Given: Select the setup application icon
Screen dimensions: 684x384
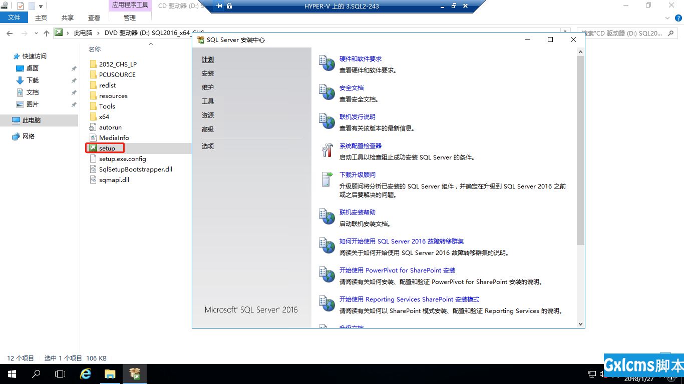Looking at the screenshot, I should [x=93, y=148].
